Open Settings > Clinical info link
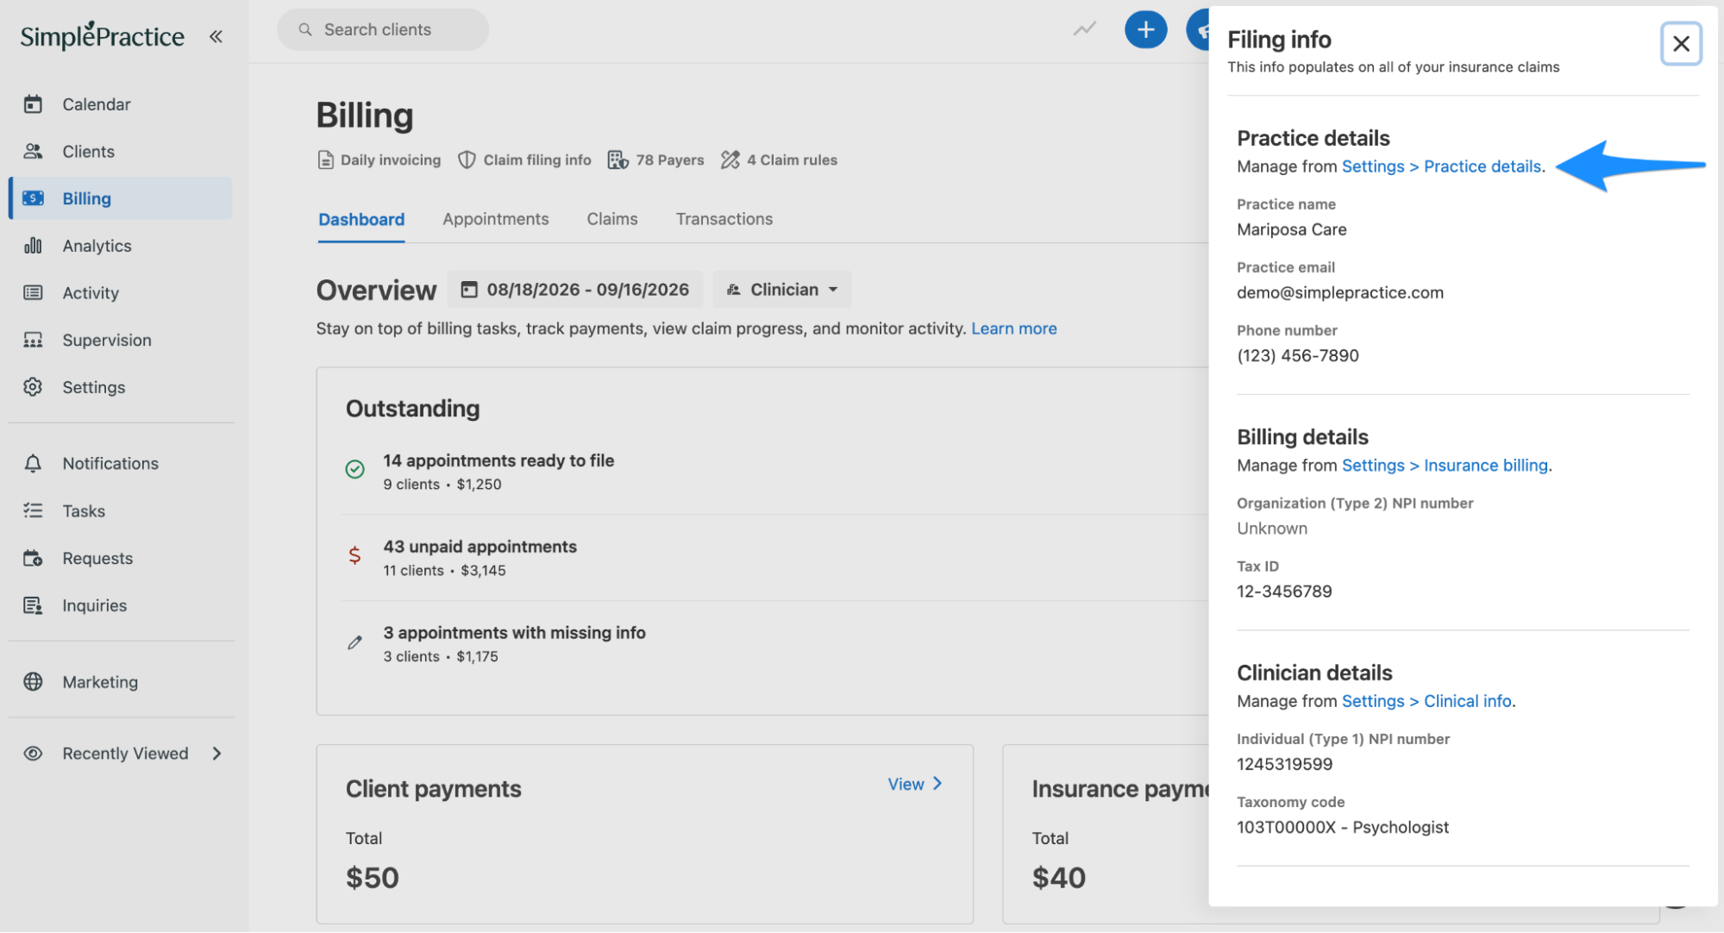 tap(1426, 702)
